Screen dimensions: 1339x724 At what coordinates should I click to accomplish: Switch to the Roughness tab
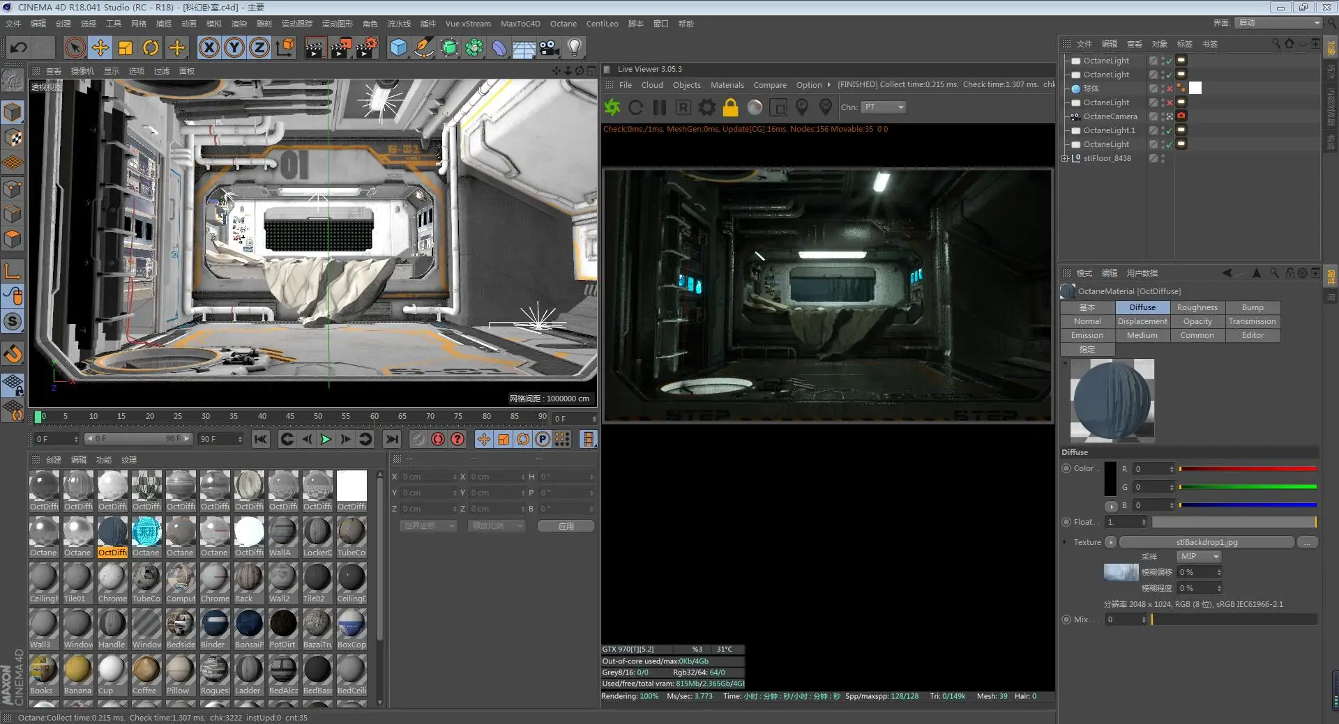(1197, 307)
